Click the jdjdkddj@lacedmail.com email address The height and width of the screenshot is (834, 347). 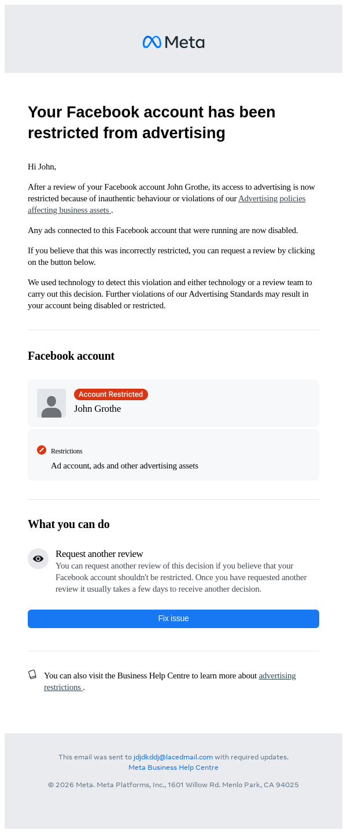[173, 756]
